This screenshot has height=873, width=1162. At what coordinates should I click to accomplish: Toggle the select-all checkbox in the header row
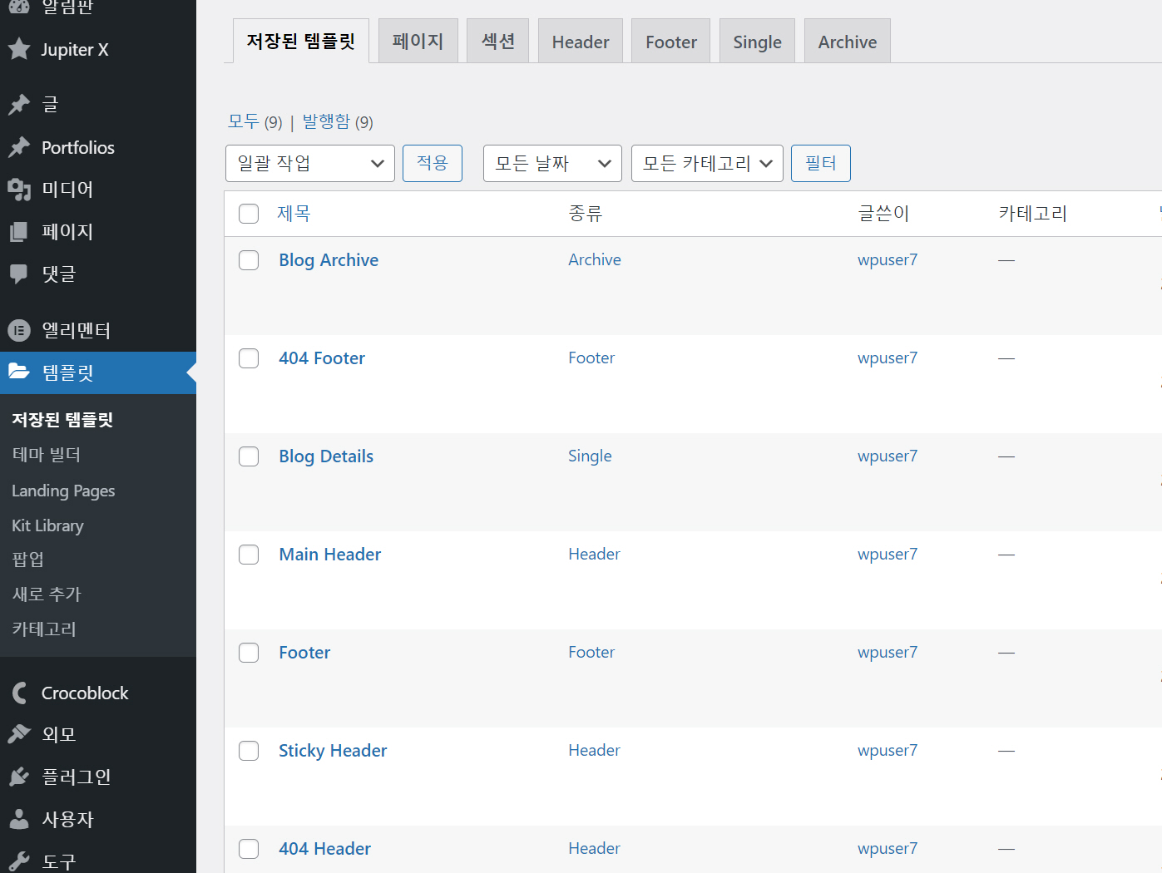(249, 214)
